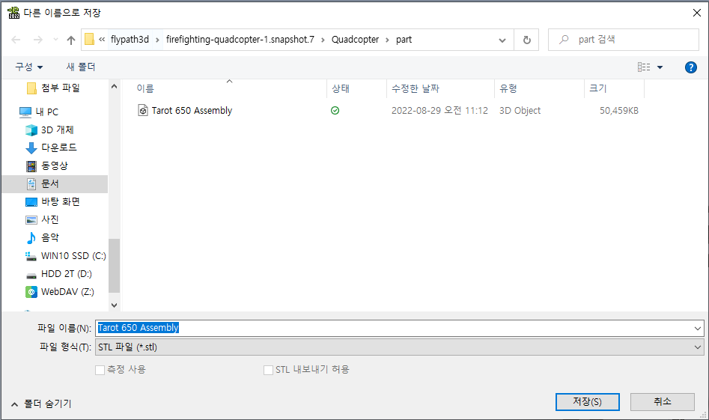This screenshot has height=420, width=709.
Task: Go forward with the right arrow button
Action: [38, 40]
